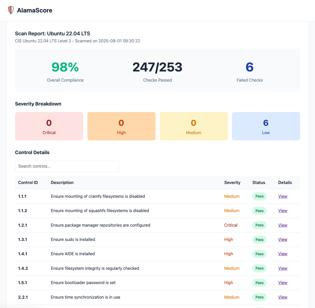Sort by the Severity column header
315x308 pixels.
(232, 182)
